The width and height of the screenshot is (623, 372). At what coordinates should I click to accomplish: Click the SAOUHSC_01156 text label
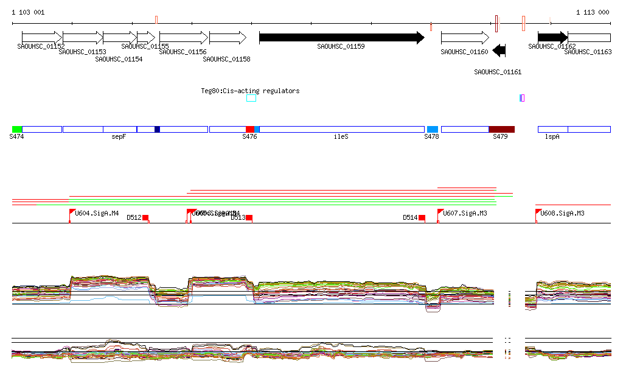pos(183,52)
